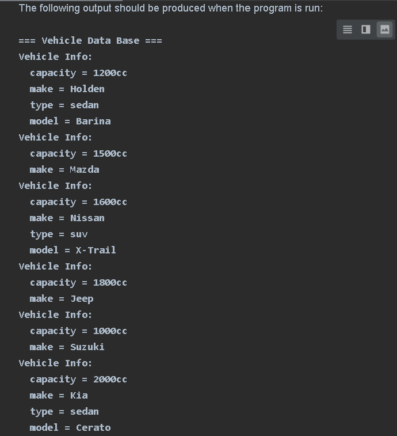The width and height of the screenshot is (397, 436).
Task: Click the 'model = X-Trail' line
Action: pos(73,250)
